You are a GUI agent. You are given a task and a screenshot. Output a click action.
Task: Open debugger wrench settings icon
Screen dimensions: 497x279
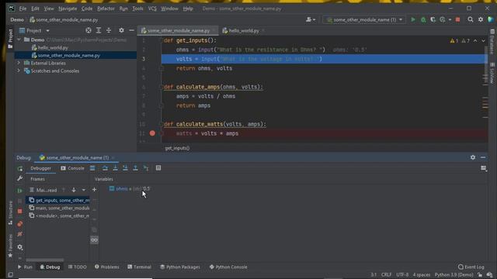(x=20, y=178)
